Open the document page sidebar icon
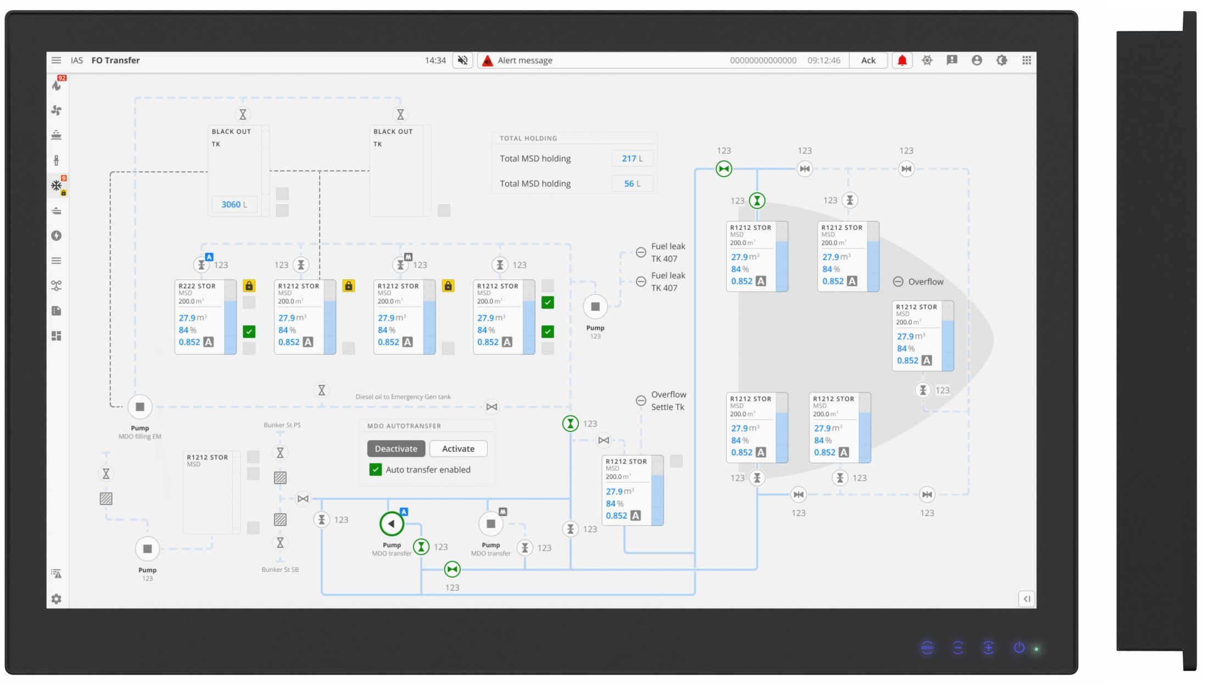This screenshot has width=1205, height=685. coord(57,311)
